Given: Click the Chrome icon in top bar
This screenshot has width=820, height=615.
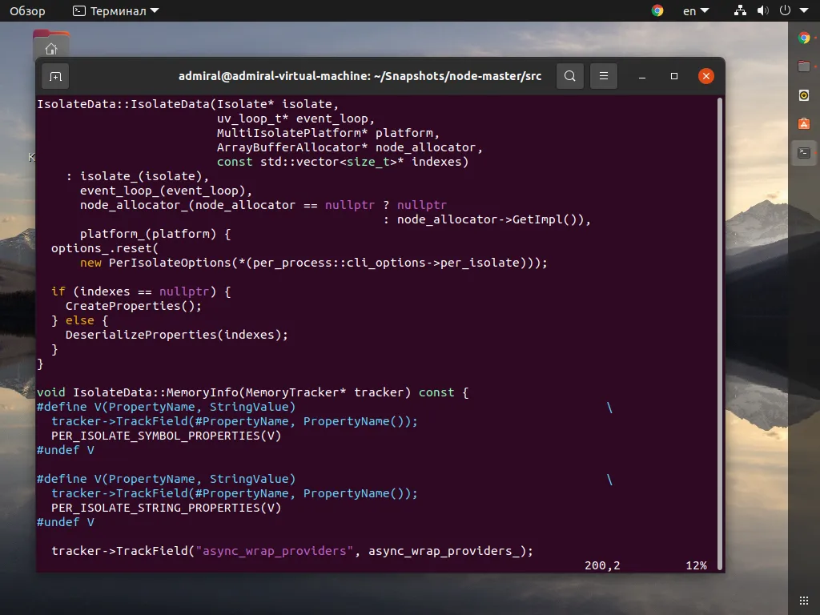Looking at the screenshot, I should 657,10.
